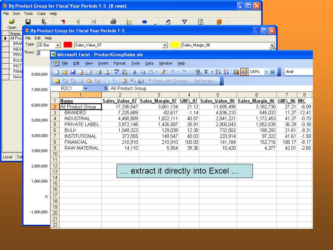
Task: Select the RAW MATERIAL cell
Action: 80,148
